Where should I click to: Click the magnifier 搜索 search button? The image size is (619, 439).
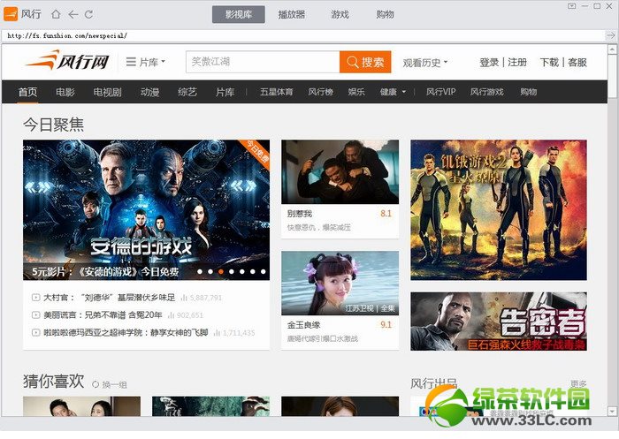[x=365, y=62]
